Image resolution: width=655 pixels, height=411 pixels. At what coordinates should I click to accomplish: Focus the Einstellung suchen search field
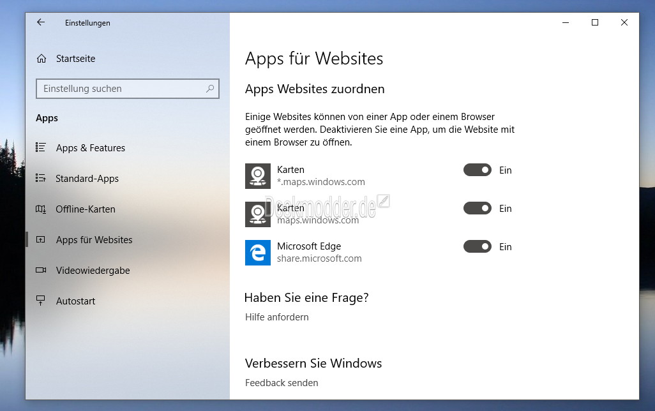(x=128, y=89)
